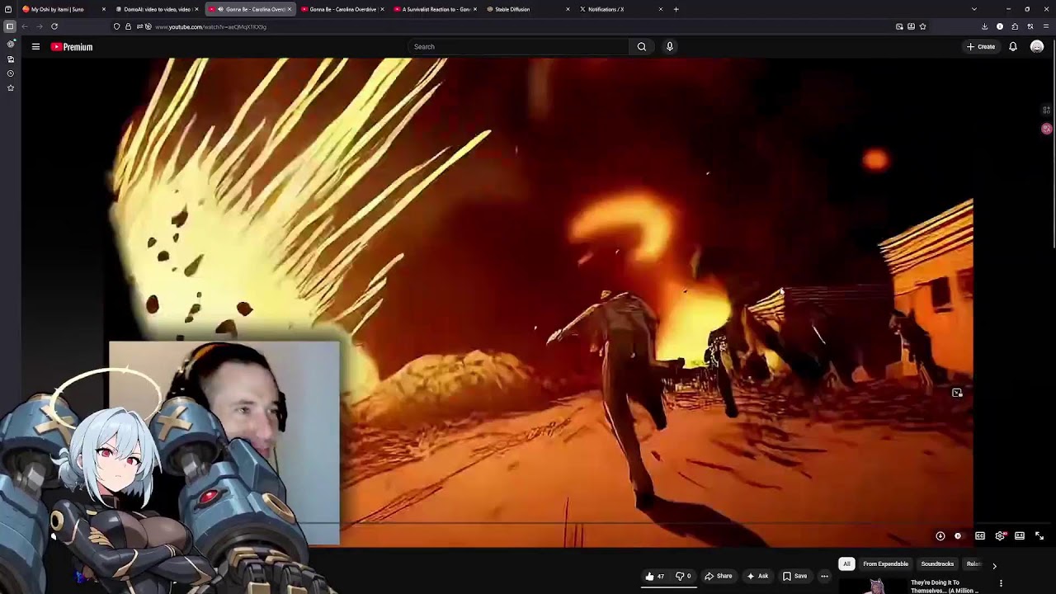Open the browser extensions puzzle icon
Screen dimensions: 1056x594
pos(1015,26)
